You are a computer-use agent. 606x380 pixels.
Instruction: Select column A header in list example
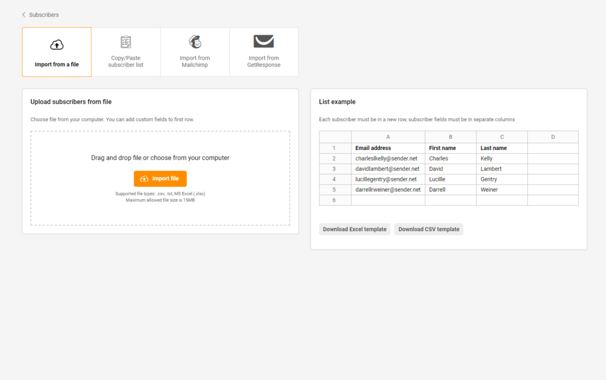coord(388,137)
